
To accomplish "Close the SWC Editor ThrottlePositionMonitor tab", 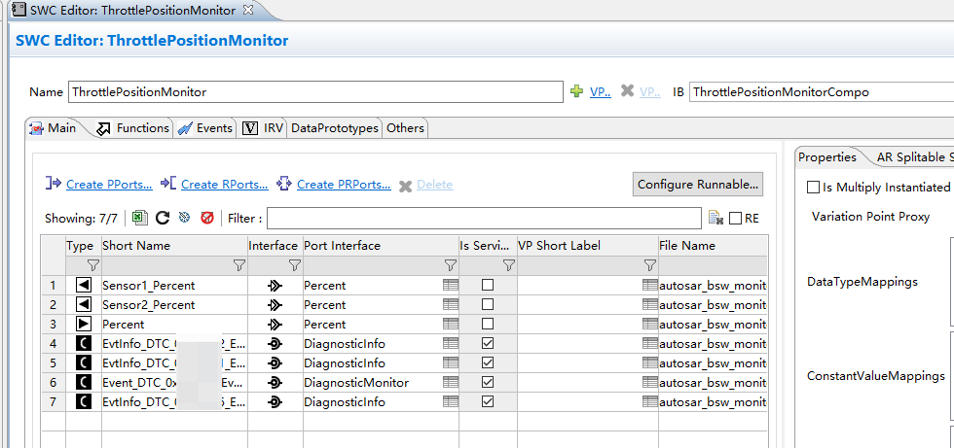I will [x=247, y=10].
